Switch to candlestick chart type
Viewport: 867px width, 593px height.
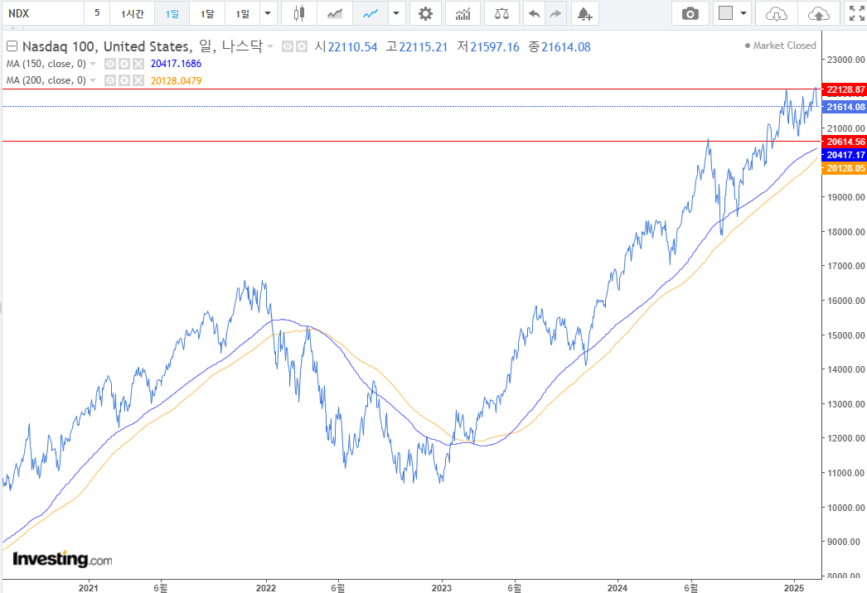coord(298,13)
